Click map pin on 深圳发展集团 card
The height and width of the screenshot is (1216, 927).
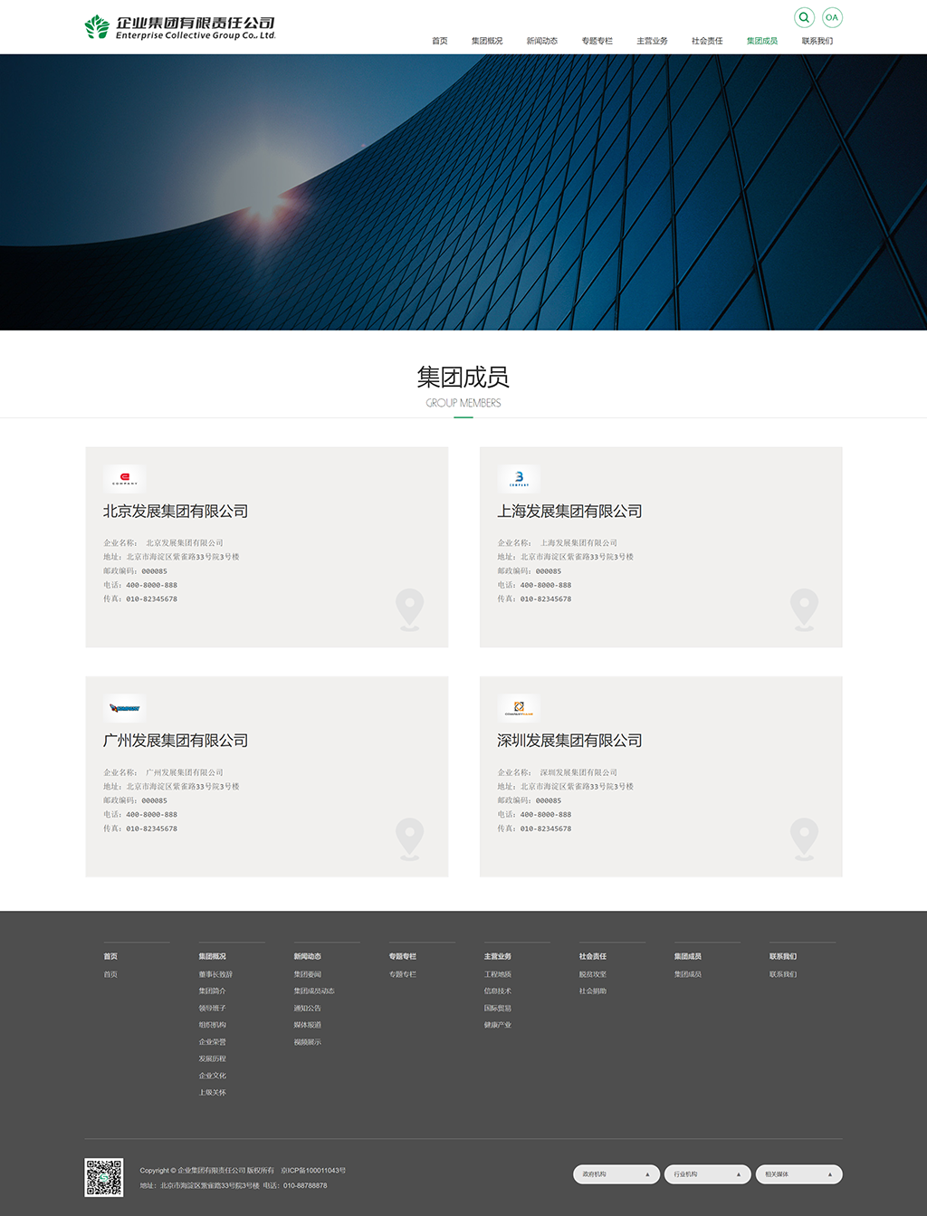[804, 838]
